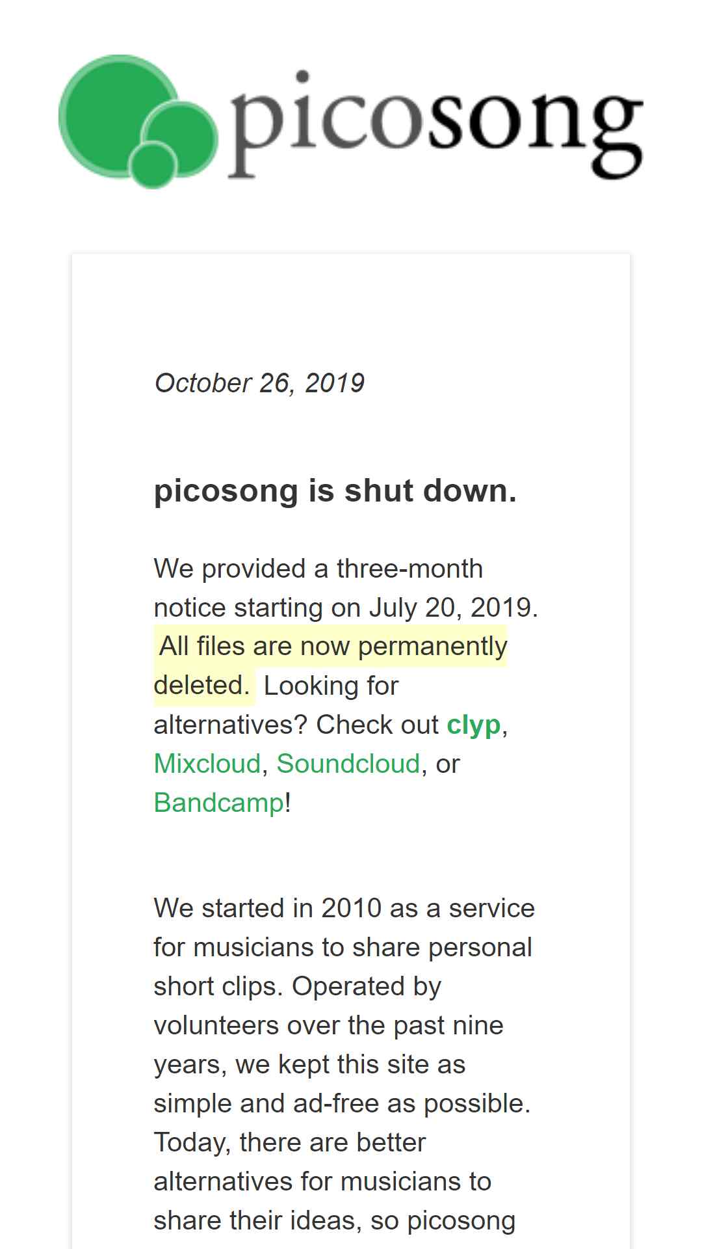Visit the Soundcloud link
702x1249 pixels.
348,764
